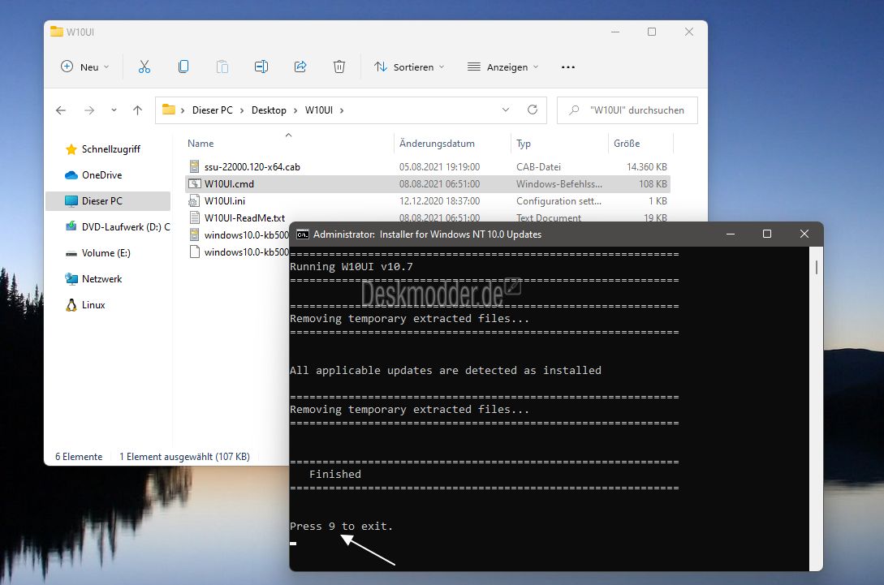Maximize the W10UI Explorer window
The height and width of the screenshot is (585, 884).
pyautogui.click(x=652, y=32)
